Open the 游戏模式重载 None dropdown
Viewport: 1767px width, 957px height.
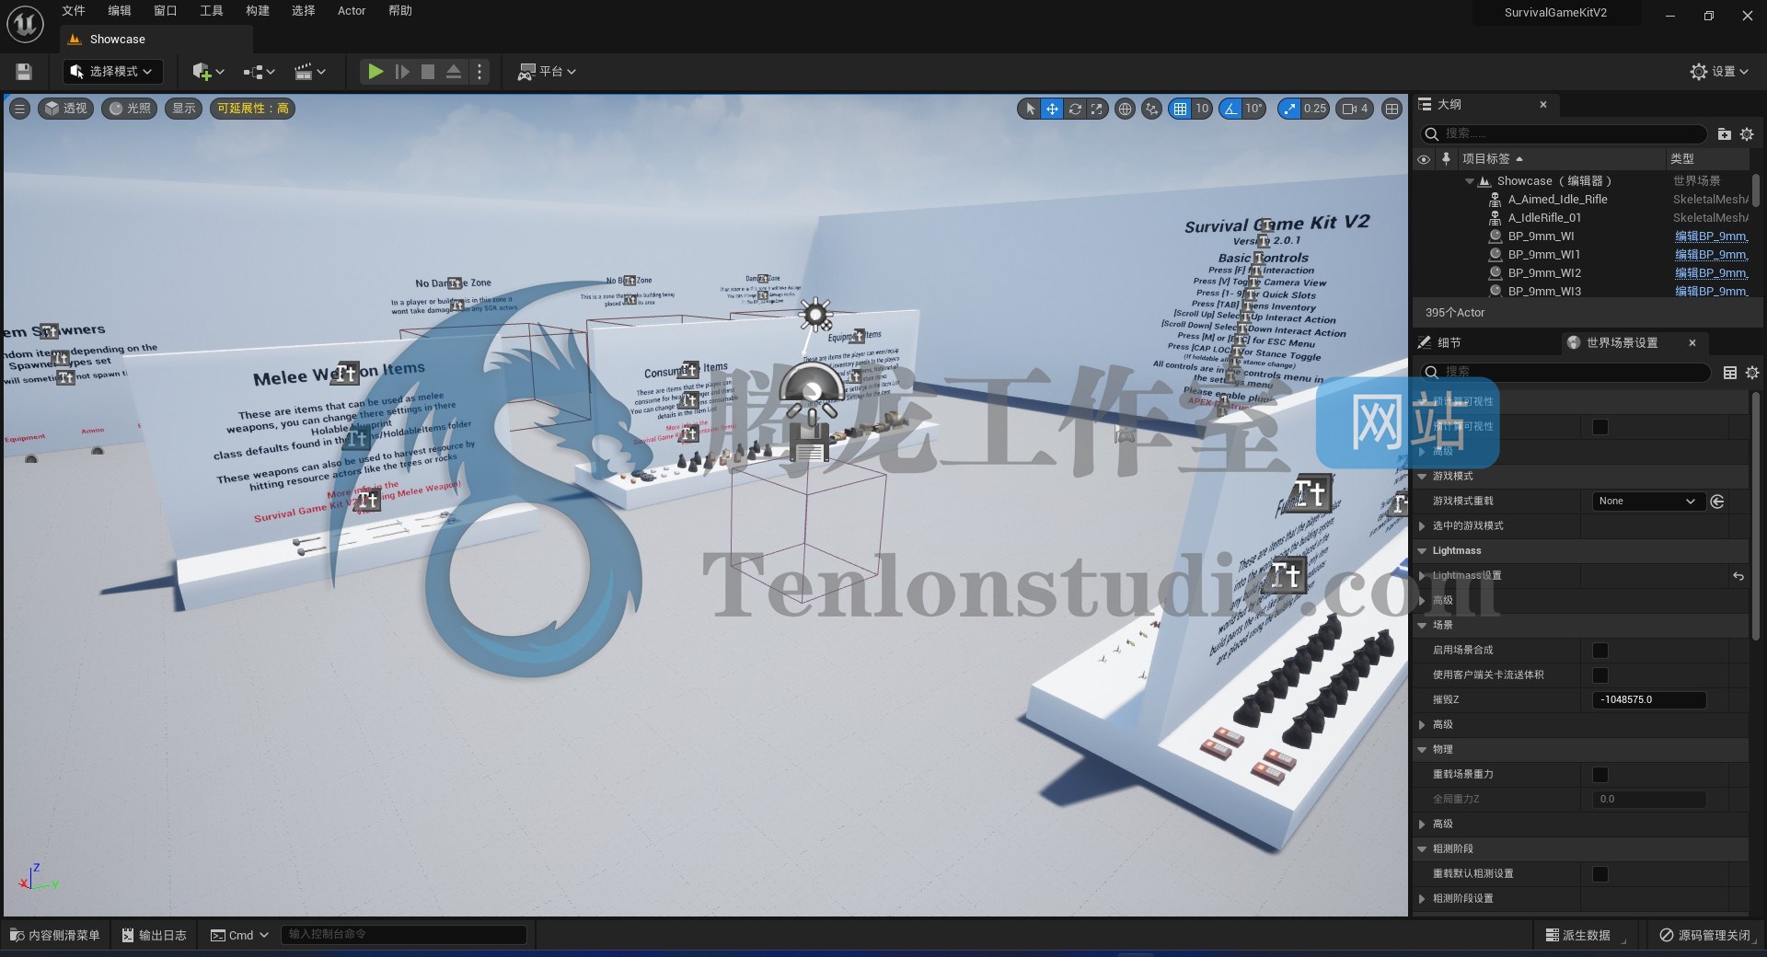tap(1648, 502)
